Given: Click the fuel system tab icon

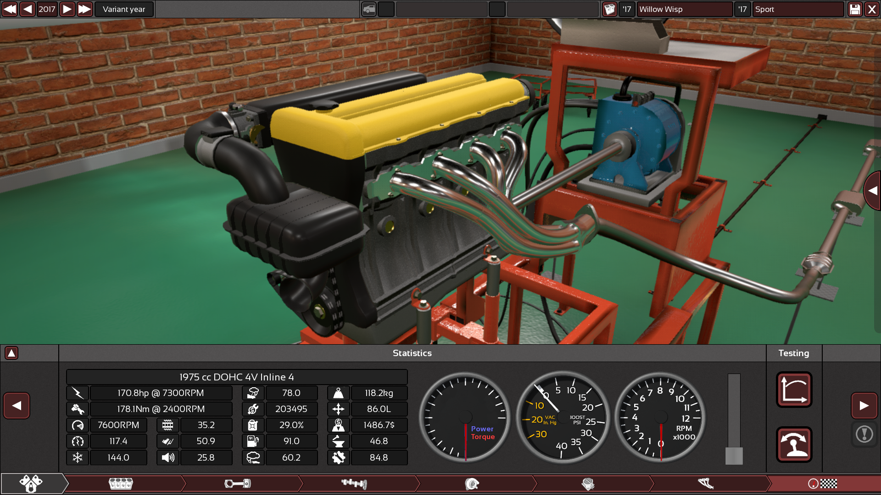Looking at the screenshot, I should (588, 484).
